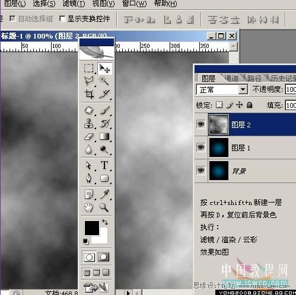Open the status bar info arrow

click(128, 293)
